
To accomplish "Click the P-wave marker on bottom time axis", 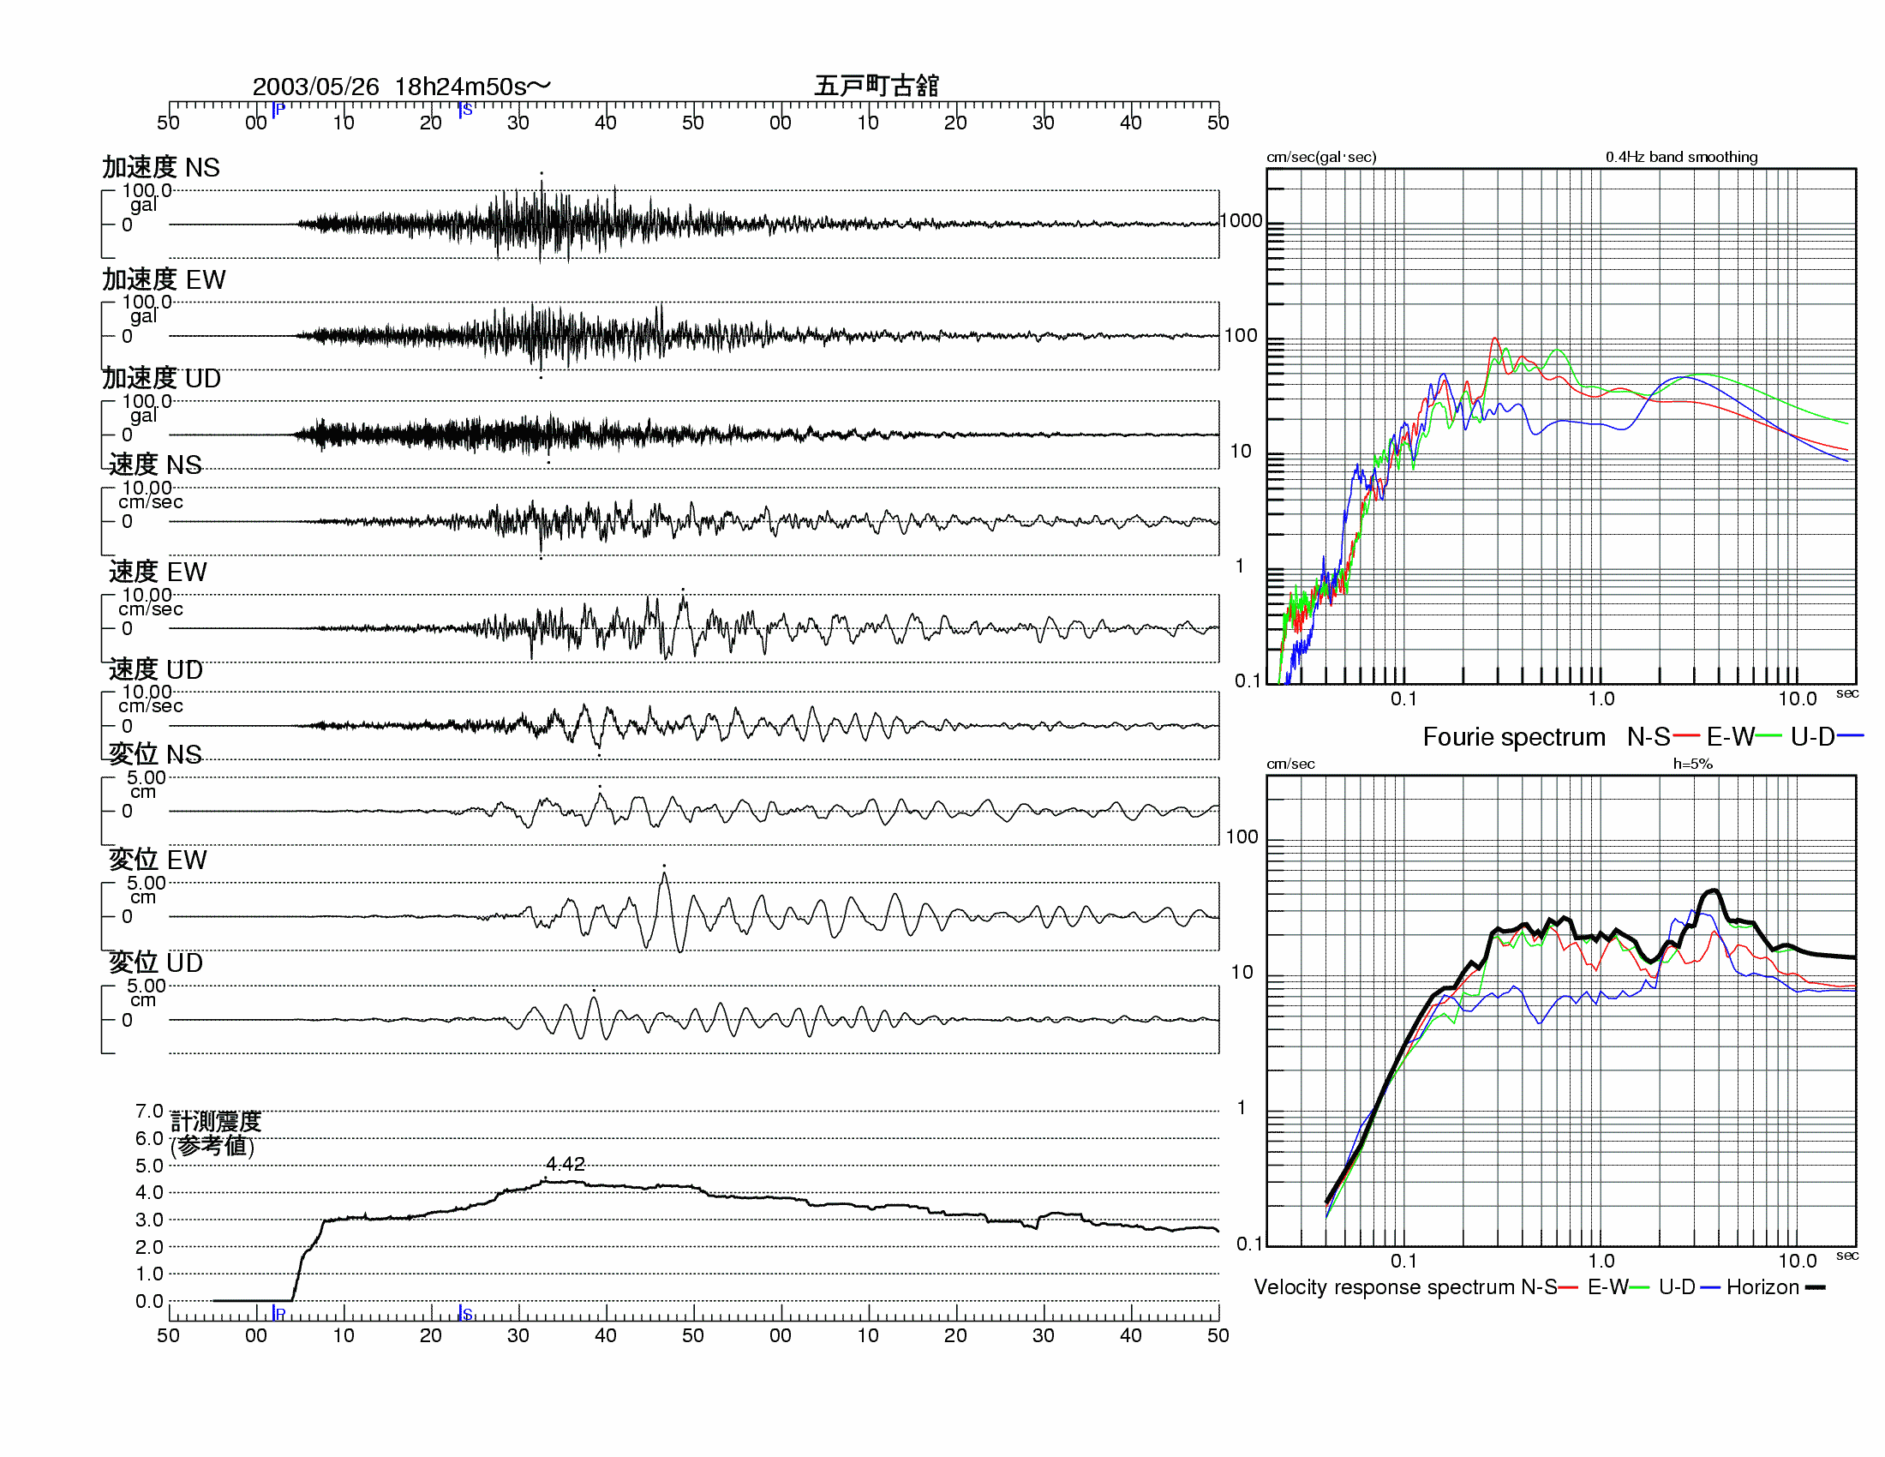I will pyautogui.click(x=278, y=1313).
